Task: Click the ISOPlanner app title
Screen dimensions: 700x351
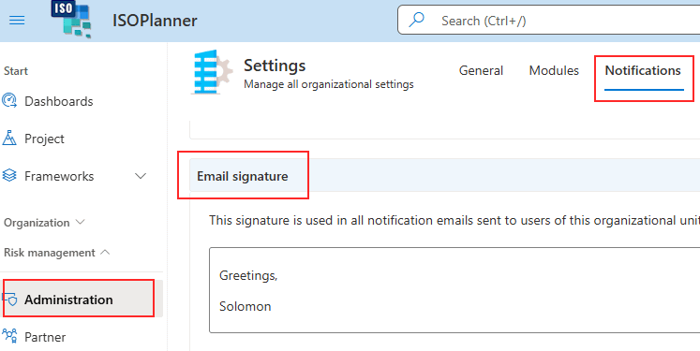Action: [x=155, y=21]
